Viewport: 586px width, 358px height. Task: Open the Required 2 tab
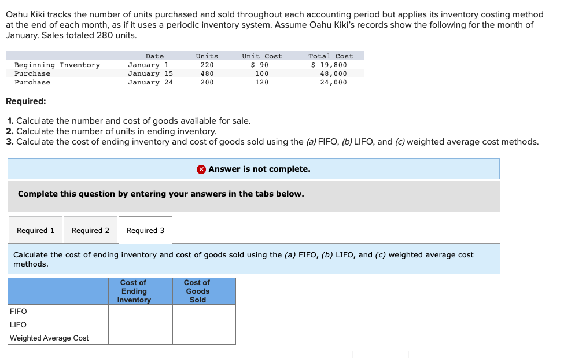pyautogui.click(x=90, y=230)
